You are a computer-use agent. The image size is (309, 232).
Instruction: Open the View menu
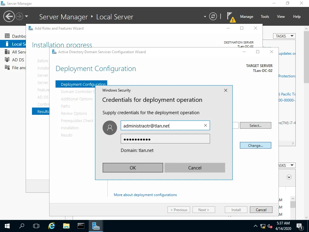[x=281, y=17]
